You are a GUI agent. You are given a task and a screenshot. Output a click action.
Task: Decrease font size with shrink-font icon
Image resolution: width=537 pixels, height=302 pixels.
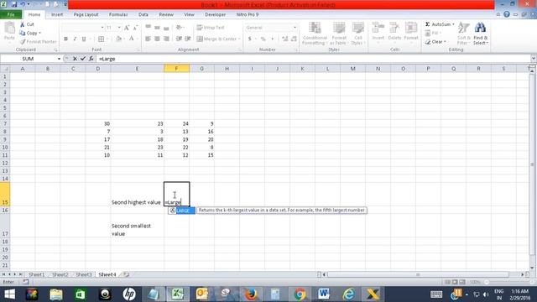[135, 28]
